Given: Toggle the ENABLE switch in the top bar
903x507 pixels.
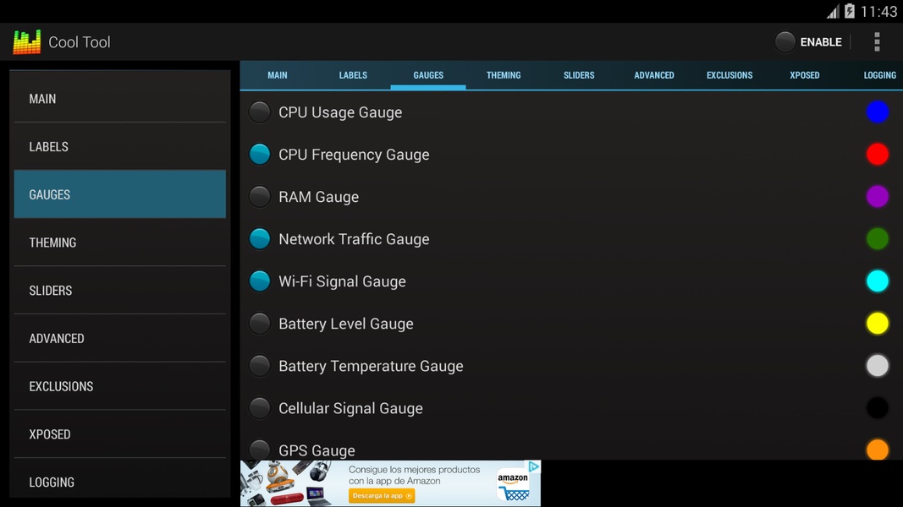Looking at the screenshot, I should [x=808, y=42].
